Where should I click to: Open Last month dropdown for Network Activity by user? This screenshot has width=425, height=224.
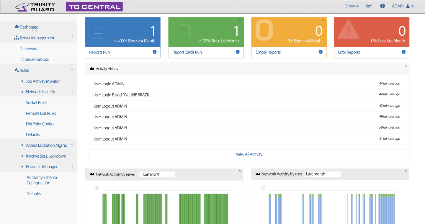[323, 174]
